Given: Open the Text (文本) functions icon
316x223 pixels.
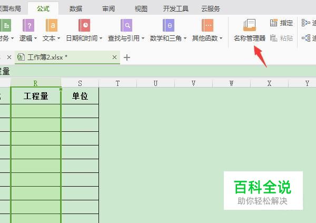Looking at the screenshot, I should tap(52, 25).
